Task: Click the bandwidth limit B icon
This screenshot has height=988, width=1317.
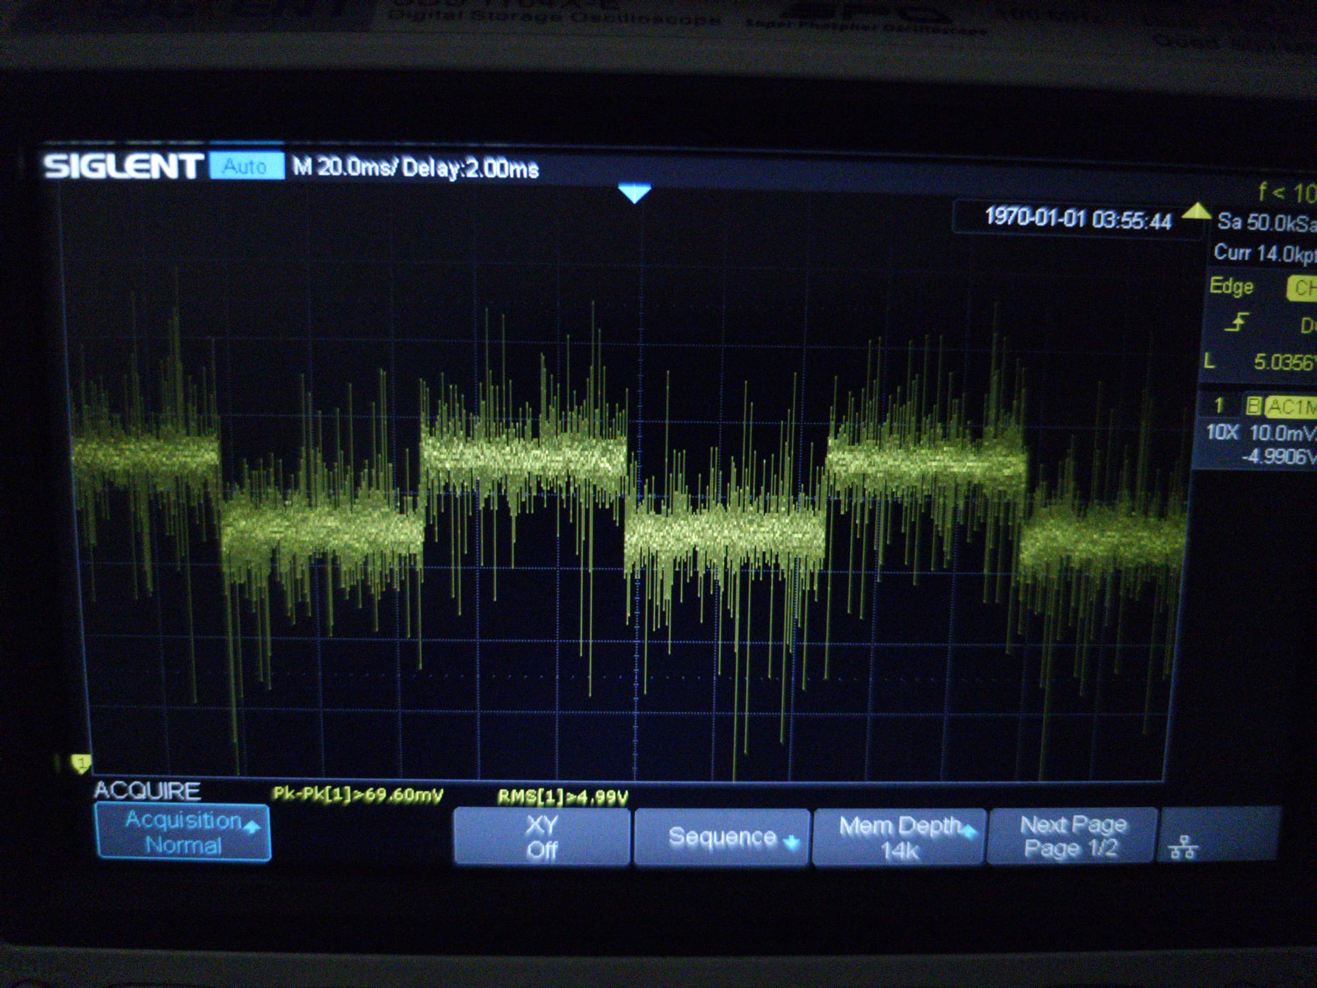Action: click(1253, 406)
